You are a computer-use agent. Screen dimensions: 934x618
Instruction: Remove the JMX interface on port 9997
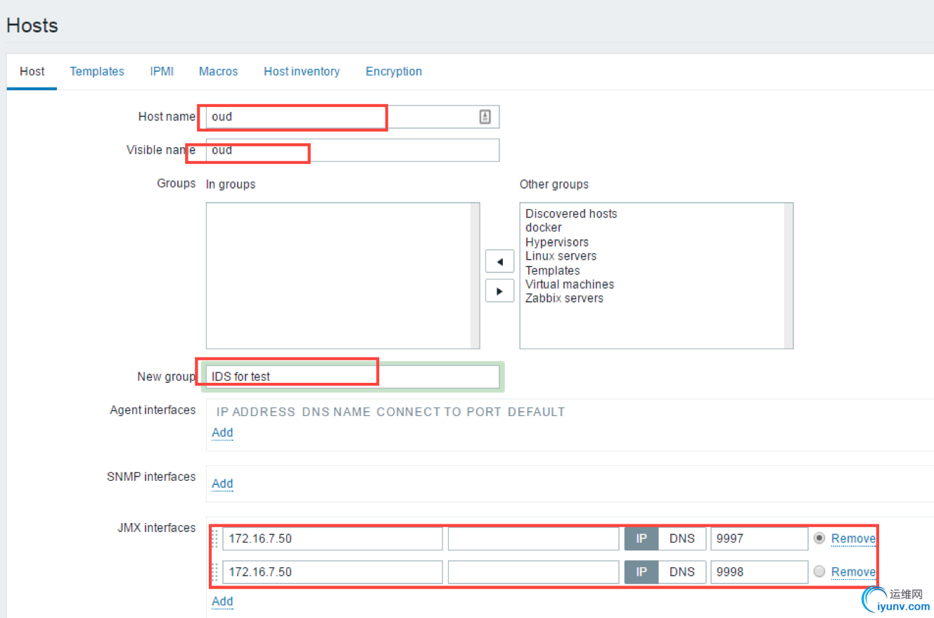tap(853, 538)
